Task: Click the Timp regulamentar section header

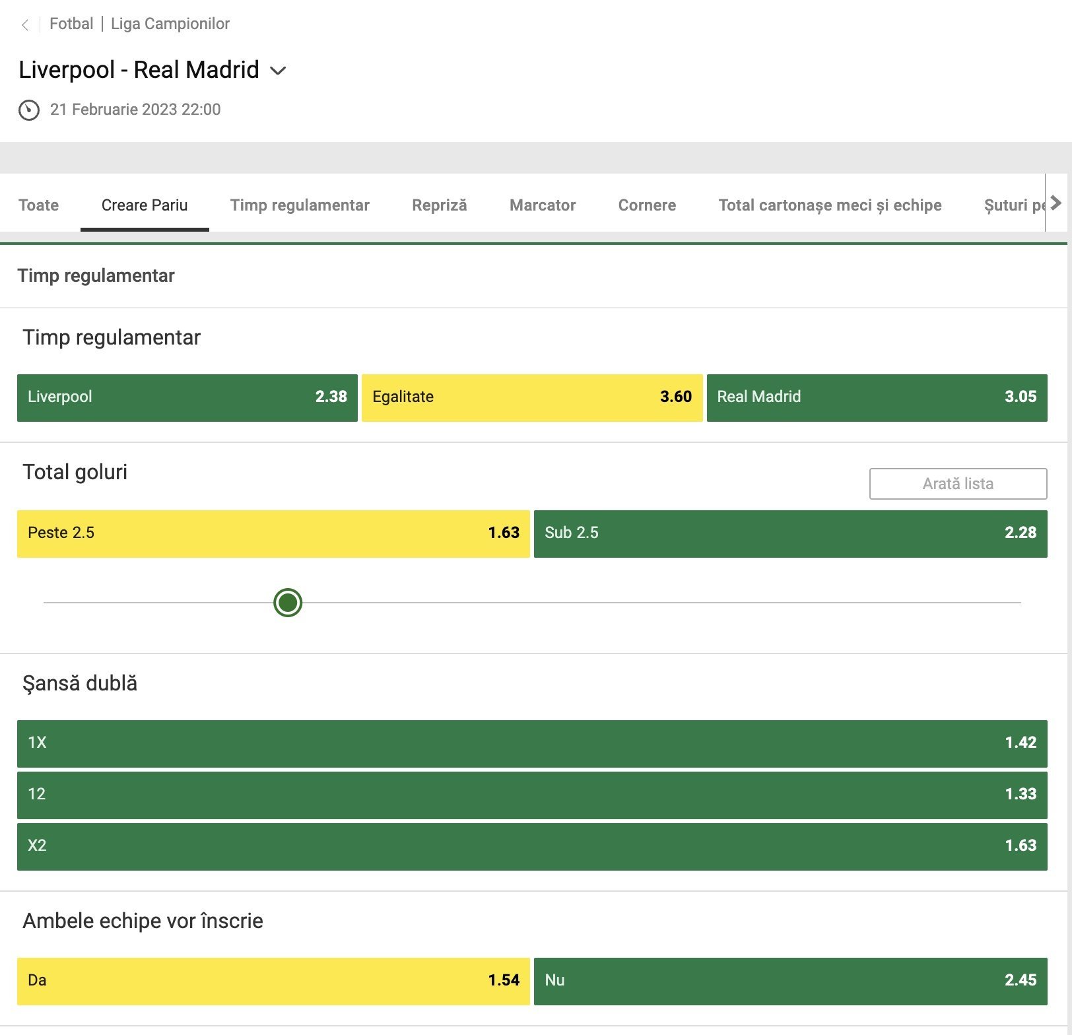Action: (96, 276)
